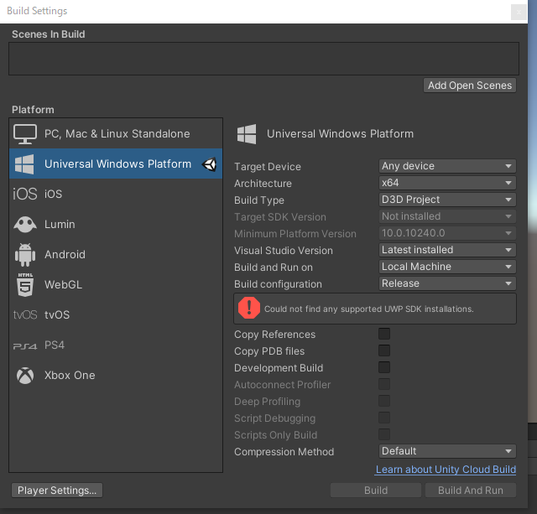Open the Compression Method dropdown
Screen dimensions: 537x514
[x=447, y=451]
